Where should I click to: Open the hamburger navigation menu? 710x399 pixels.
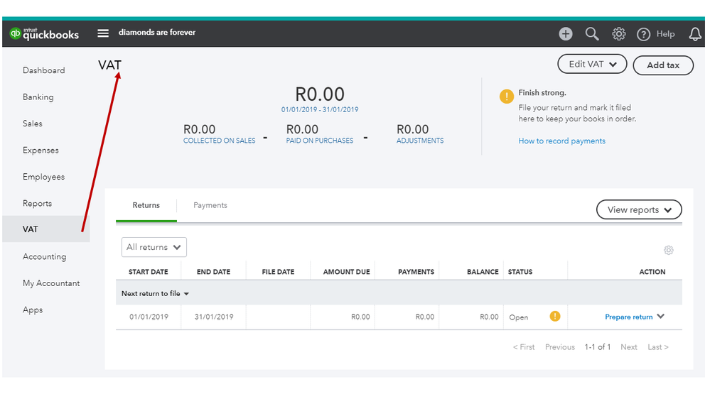click(103, 33)
